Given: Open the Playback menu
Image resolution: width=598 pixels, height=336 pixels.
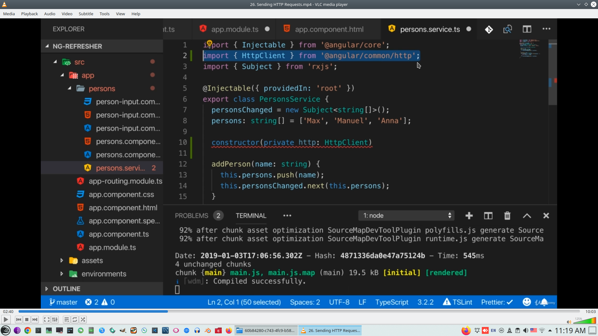Looking at the screenshot, I should 29,14.
